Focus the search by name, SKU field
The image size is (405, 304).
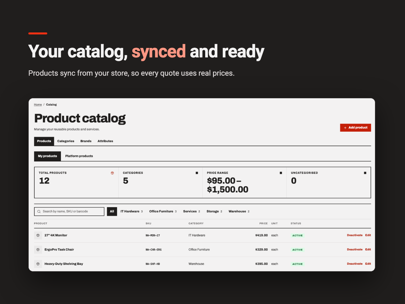69,211
